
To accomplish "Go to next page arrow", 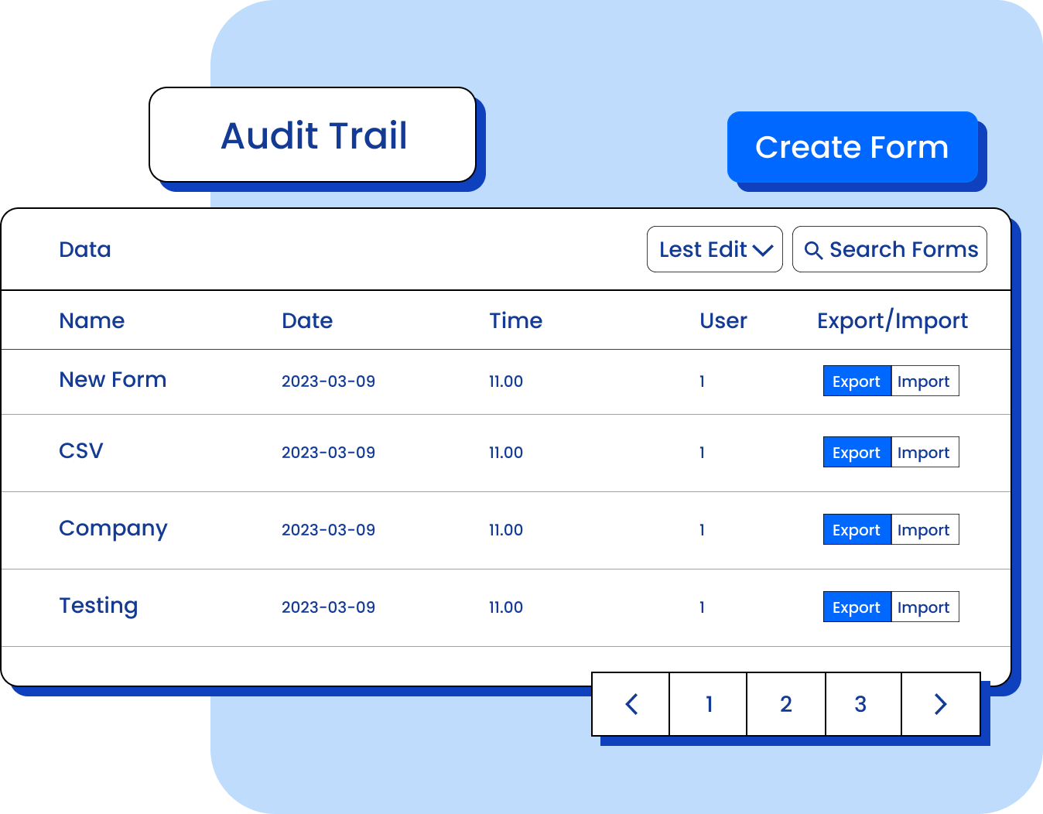I will pyautogui.click(x=941, y=704).
